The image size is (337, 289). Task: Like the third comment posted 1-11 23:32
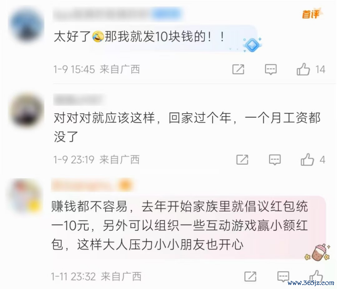316,276
